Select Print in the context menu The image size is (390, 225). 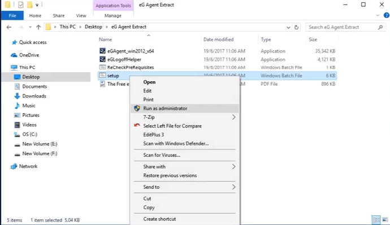coord(185,99)
